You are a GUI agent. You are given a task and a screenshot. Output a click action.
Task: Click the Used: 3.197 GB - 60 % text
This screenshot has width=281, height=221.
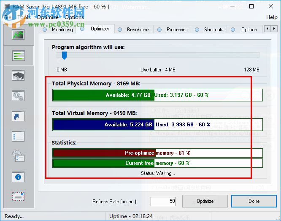coord(181,95)
